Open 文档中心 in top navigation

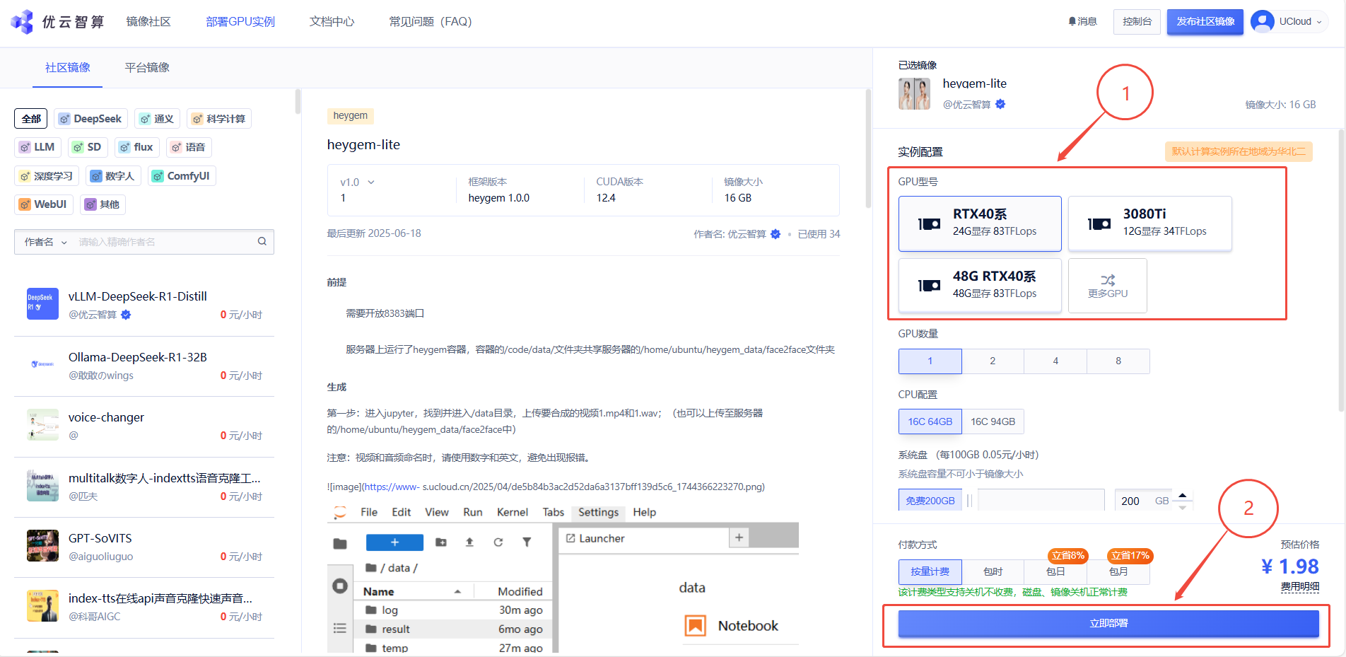click(332, 22)
